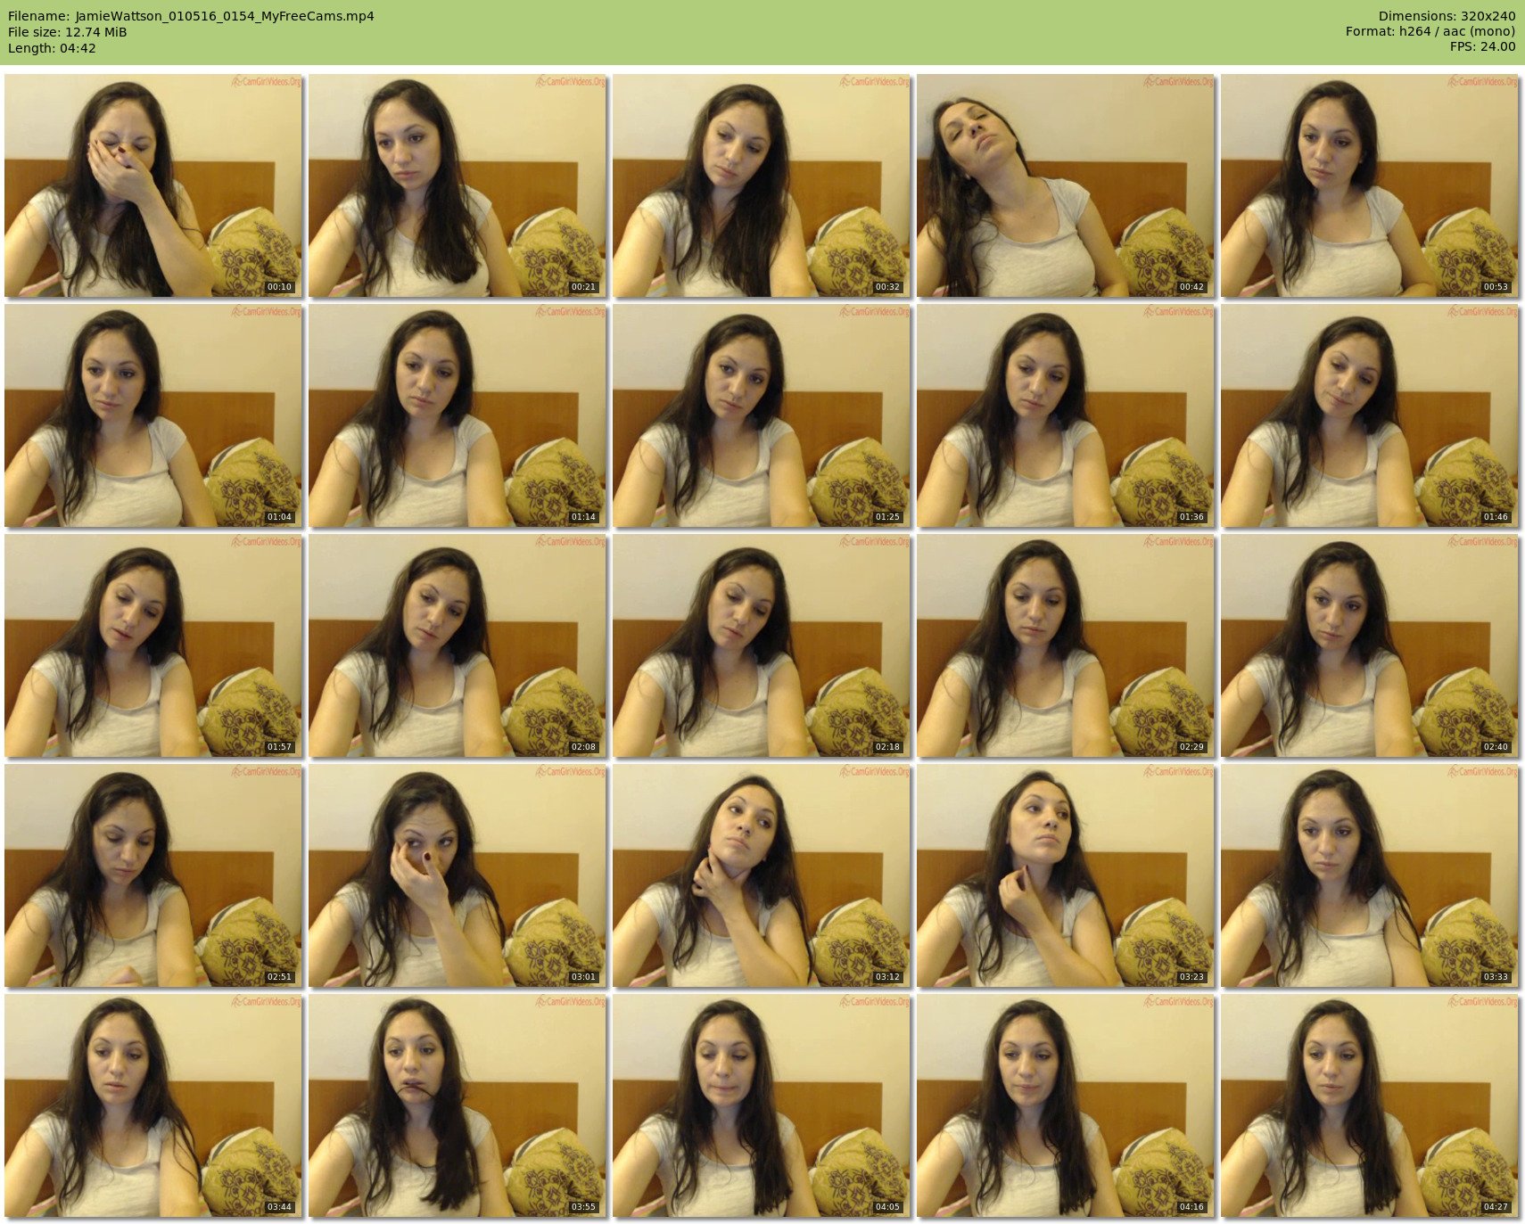The width and height of the screenshot is (1525, 1224).
Task: Pick the frame timestamped 01:36
Action: click(x=1066, y=415)
